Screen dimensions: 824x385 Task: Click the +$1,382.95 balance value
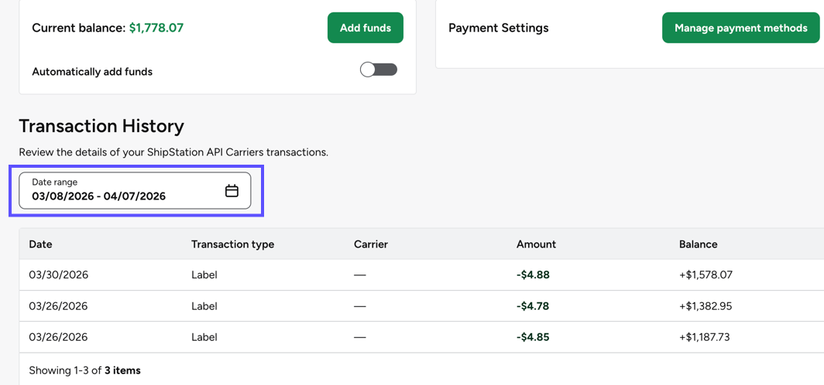(706, 306)
